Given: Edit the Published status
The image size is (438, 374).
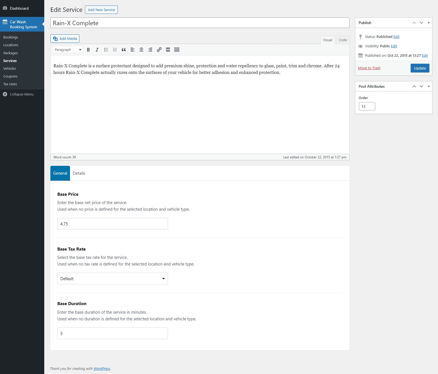Looking at the screenshot, I should (x=396, y=37).
